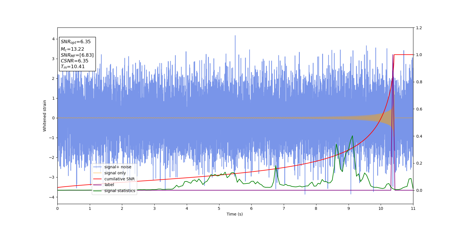459x229 pixels.
Task: Click the right-axis tick label 1.2
Action: click(419, 28)
